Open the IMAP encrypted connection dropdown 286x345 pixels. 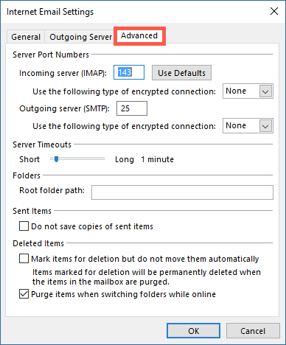click(248, 91)
